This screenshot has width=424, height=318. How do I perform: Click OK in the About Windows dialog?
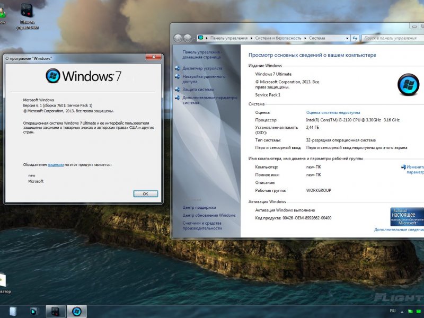coord(145,193)
